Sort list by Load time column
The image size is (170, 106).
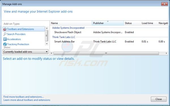click(149, 23)
